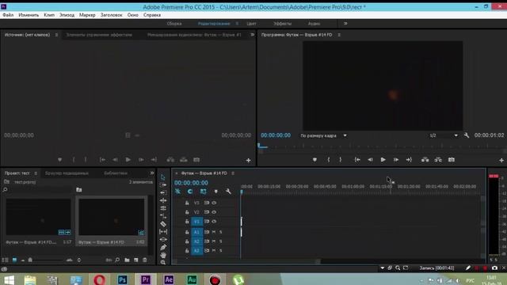The width and height of the screenshot is (507, 285).
Task: Open program monitor button editor plus
Action: 501,160
